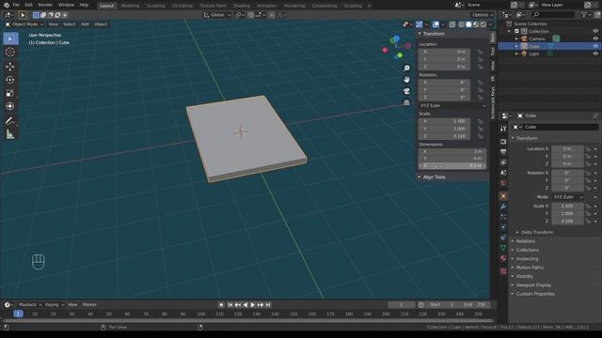The height and width of the screenshot is (338, 602).
Task: Toggle Collection visibility eye in outliner
Action: [595, 31]
